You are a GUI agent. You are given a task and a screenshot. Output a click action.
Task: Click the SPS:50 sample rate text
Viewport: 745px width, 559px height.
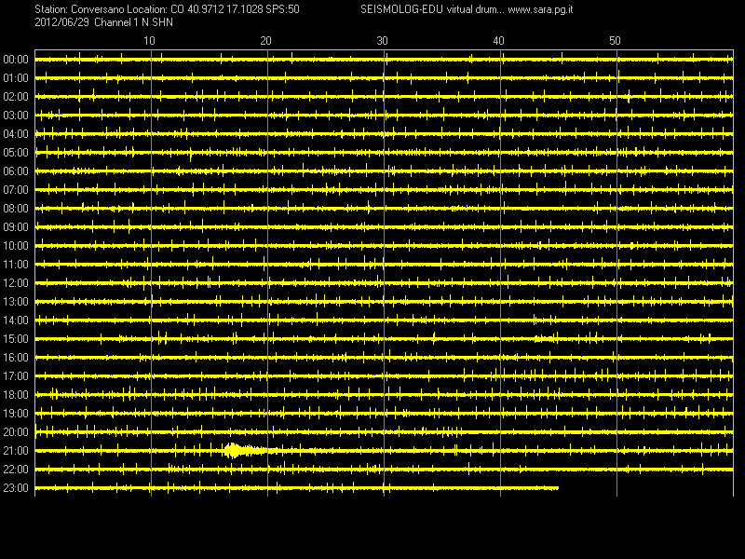point(283,9)
